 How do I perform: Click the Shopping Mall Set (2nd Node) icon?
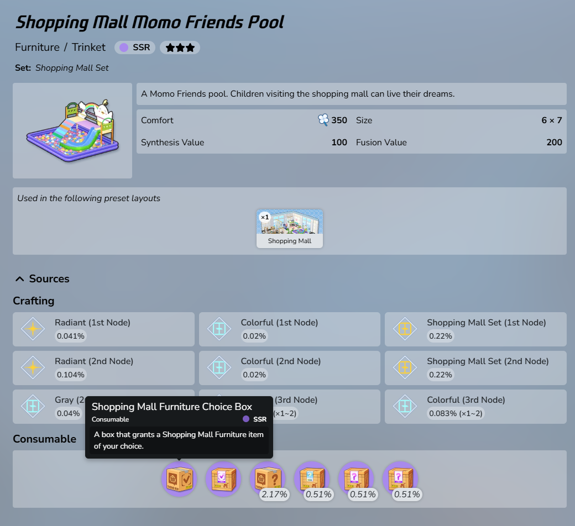click(x=405, y=367)
